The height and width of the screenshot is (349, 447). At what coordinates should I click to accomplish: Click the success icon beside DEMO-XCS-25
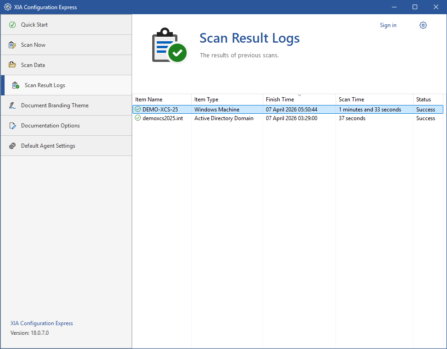click(x=138, y=110)
